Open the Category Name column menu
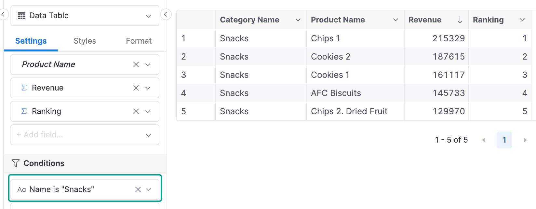The image size is (536, 209). (x=298, y=20)
